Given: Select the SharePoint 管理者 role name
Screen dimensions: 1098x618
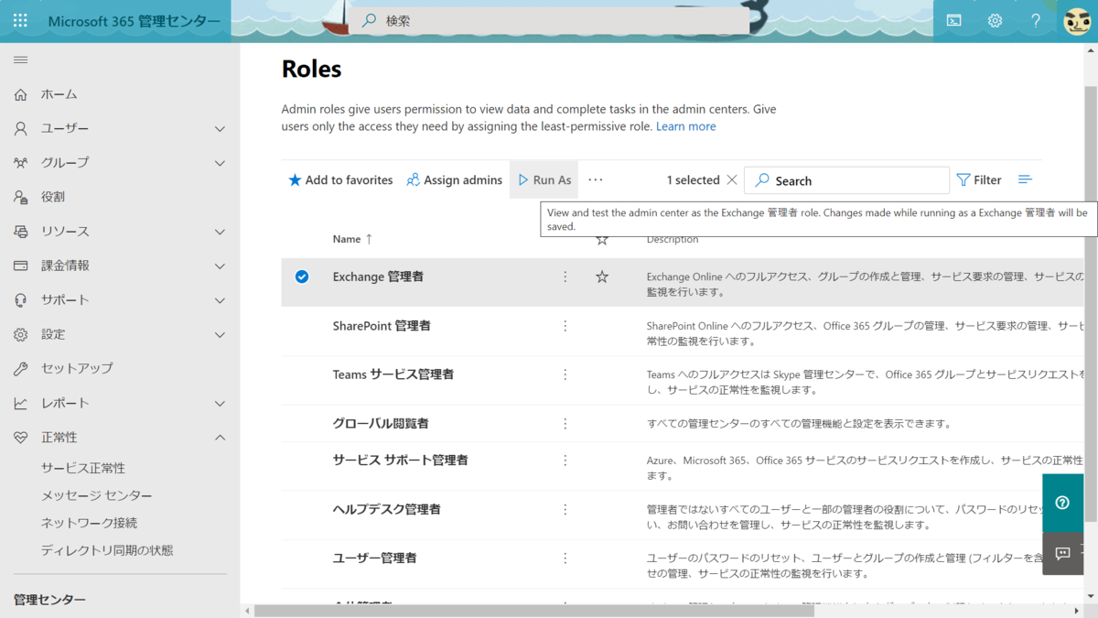Looking at the screenshot, I should (x=382, y=326).
